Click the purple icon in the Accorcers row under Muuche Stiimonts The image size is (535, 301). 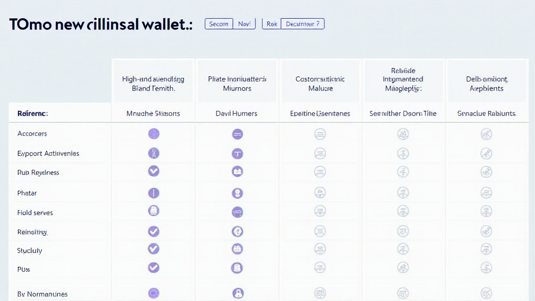[154, 134]
